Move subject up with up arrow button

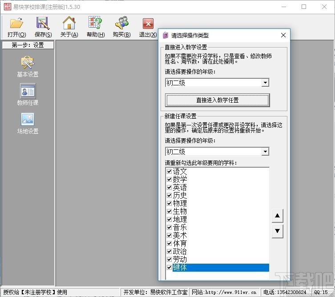point(277,216)
